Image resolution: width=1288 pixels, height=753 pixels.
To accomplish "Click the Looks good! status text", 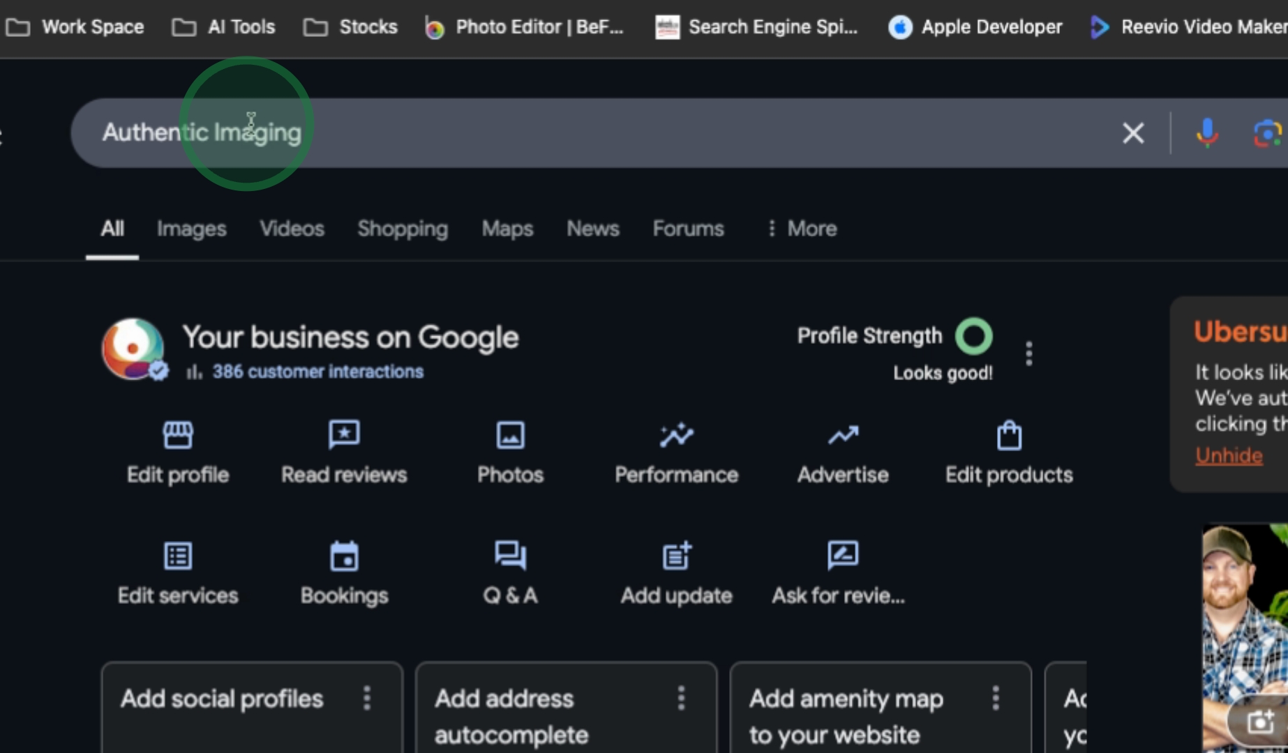I will [943, 373].
